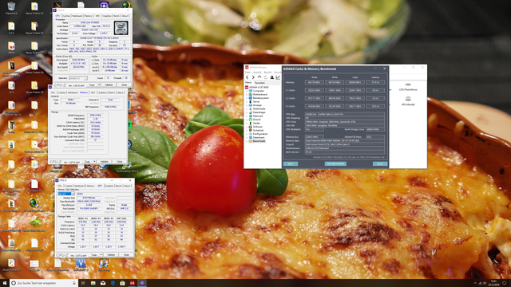Open the Papierkorb desktop icon

click(x=11, y=9)
